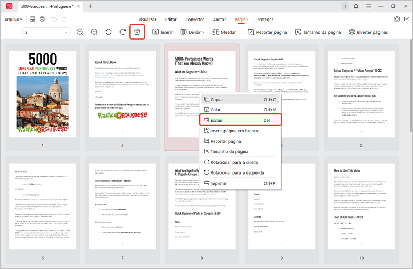Viewport: 413px width, 269px height.
Task: Click Recortar página in the toolbar
Action: [267, 32]
